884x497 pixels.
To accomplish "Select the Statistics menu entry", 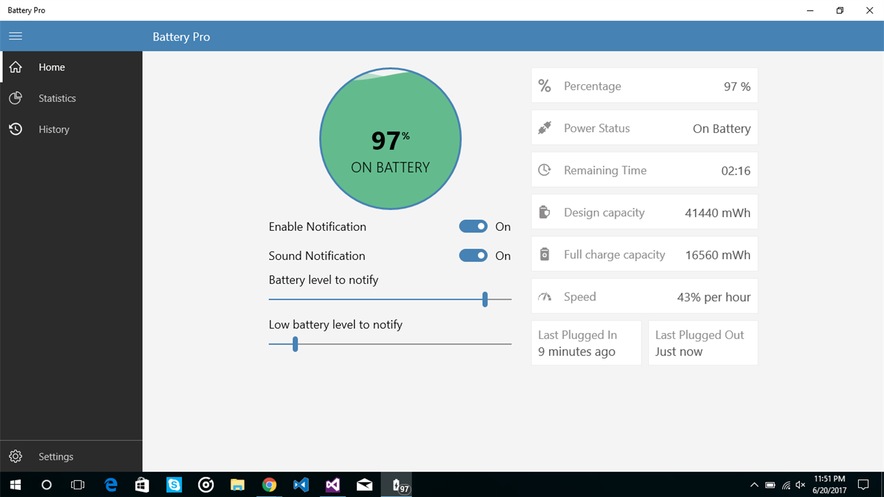I will point(57,98).
